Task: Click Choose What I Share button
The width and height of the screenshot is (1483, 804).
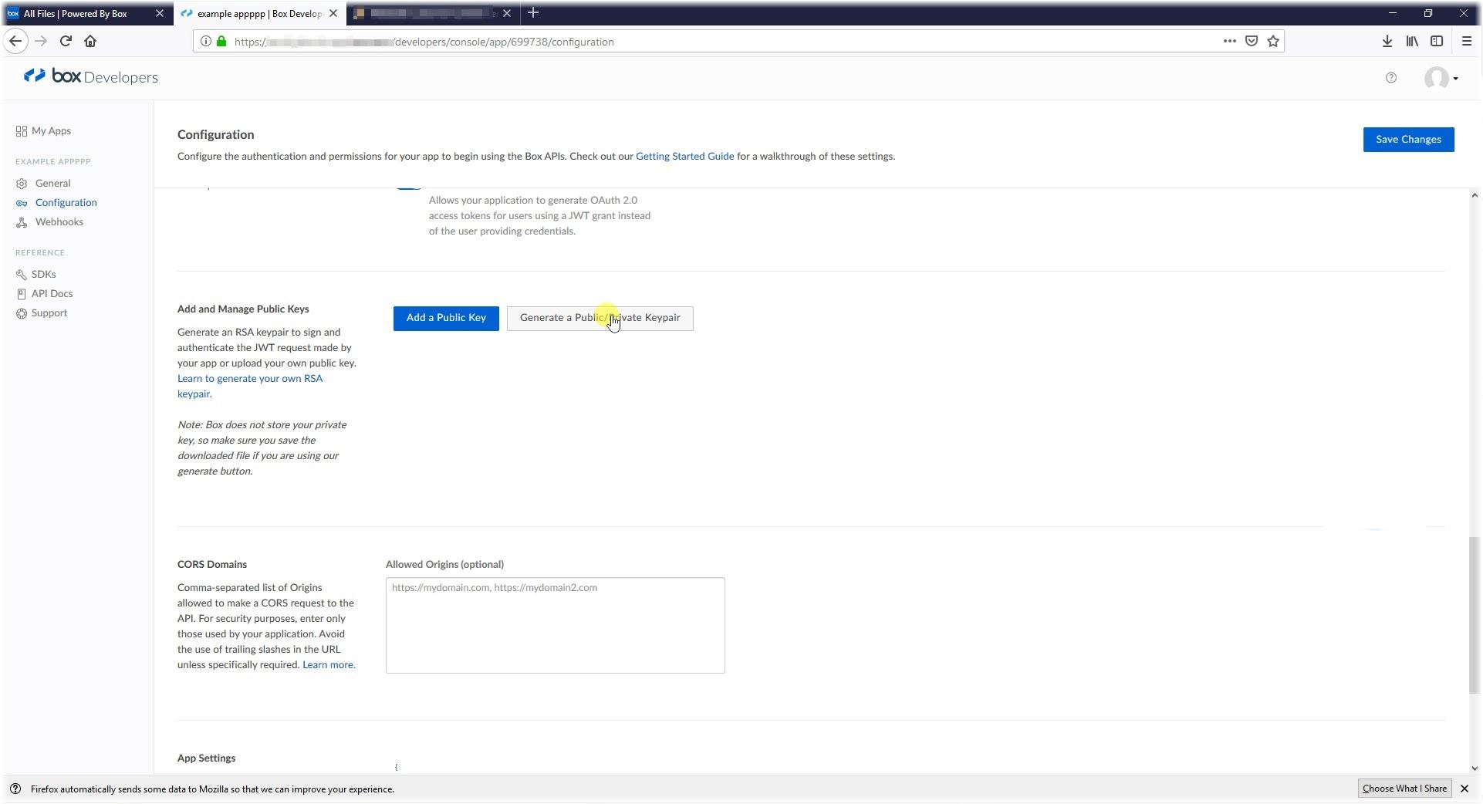Action: pyautogui.click(x=1404, y=789)
